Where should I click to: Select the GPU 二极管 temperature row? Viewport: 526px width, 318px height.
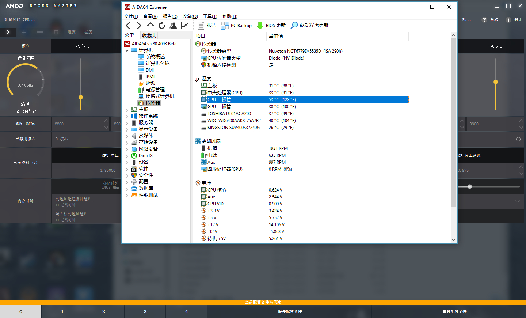(304, 107)
